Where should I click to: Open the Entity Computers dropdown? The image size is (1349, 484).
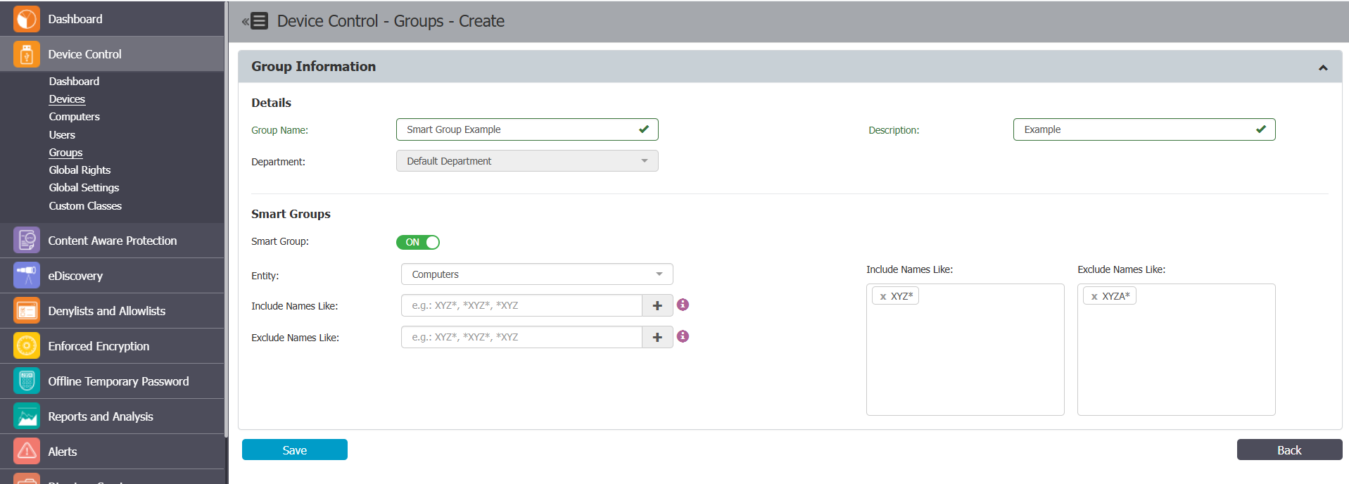537,274
